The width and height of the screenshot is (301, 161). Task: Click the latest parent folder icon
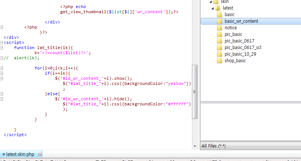click(x=218, y=8)
